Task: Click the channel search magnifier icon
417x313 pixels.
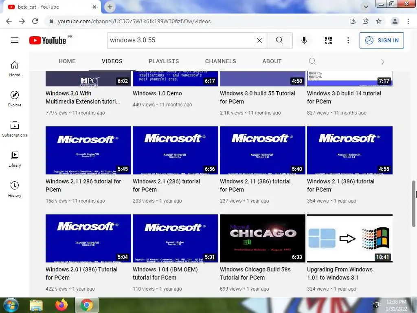Action: pos(312,62)
